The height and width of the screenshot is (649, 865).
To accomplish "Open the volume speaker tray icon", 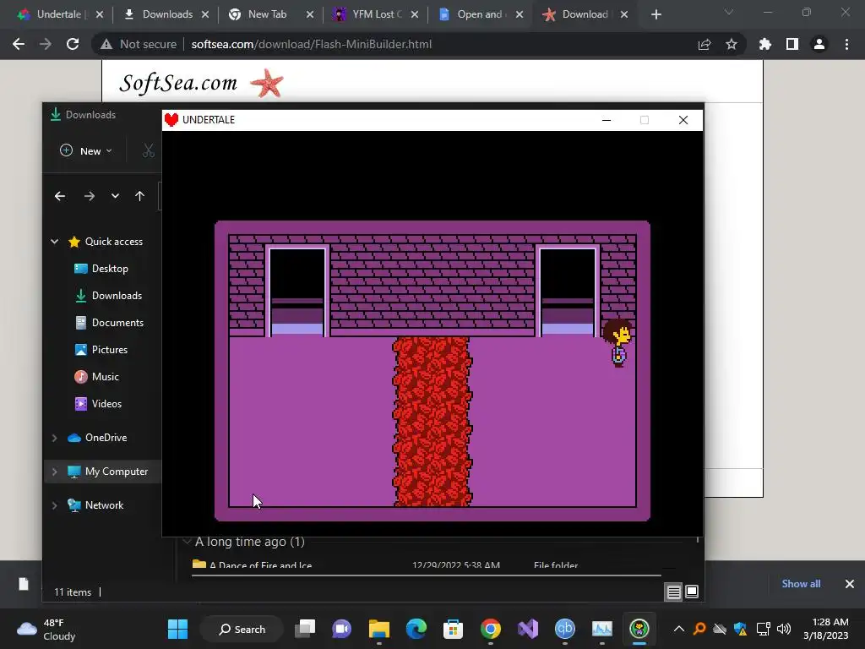I will point(783,629).
